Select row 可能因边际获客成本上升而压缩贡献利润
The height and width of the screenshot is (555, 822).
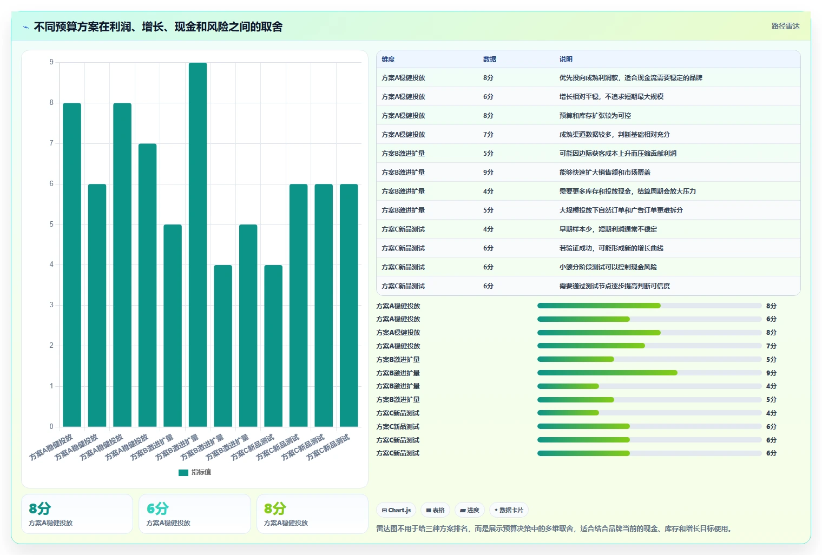[x=588, y=154]
